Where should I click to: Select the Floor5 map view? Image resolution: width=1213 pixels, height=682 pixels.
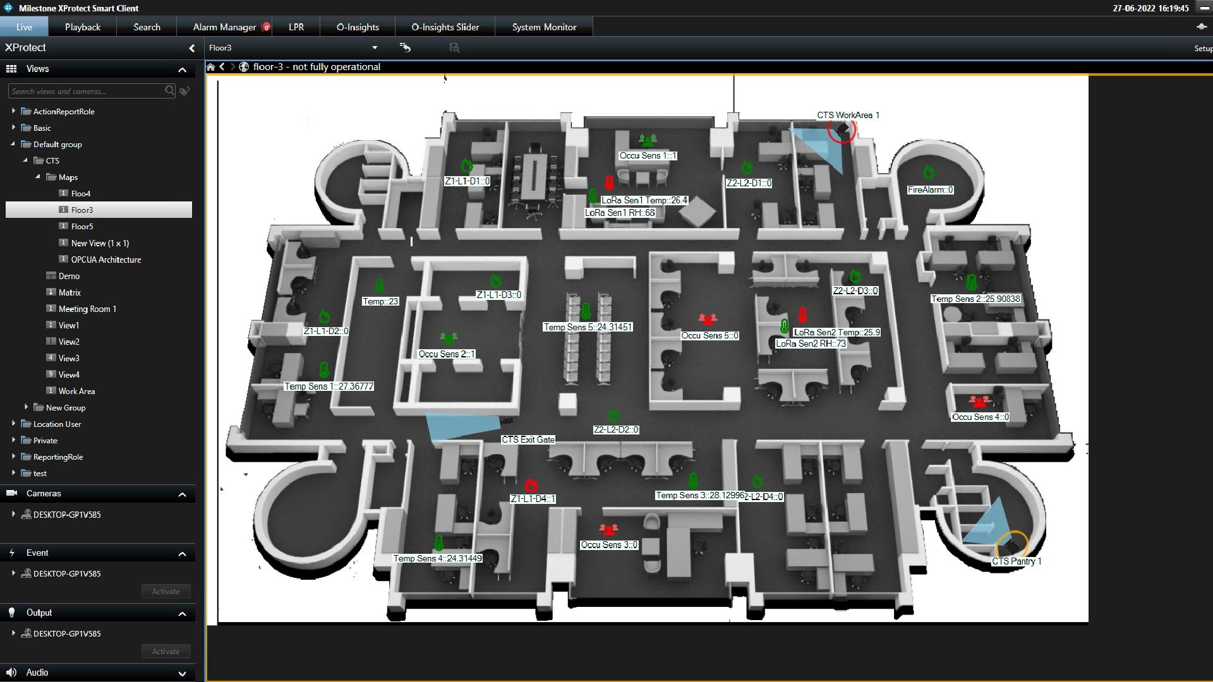81,226
